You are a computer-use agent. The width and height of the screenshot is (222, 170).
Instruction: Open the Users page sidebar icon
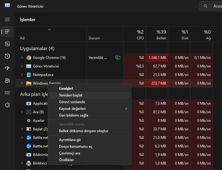(7, 81)
